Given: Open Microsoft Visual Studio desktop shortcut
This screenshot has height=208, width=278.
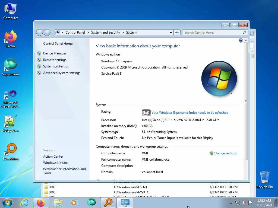Looking at the screenshot, I should point(11,99).
